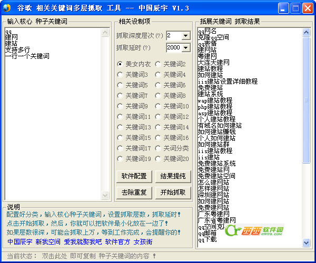Click result row asp建站教程
This screenshot has width=316, height=263.
click(x=215, y=113)
